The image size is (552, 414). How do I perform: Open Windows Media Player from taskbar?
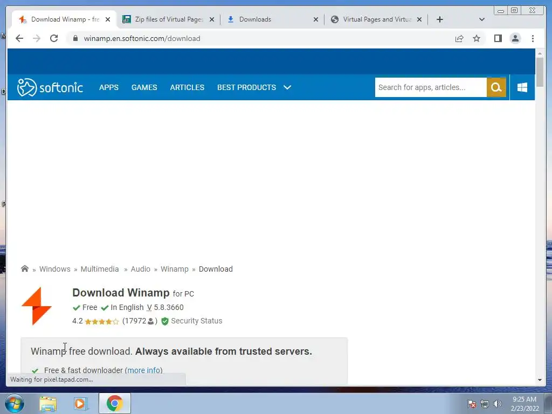coord(81,404)
